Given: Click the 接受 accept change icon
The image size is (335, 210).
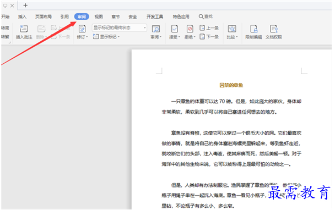Looking at the screenshot, I should tap(174, 29).
